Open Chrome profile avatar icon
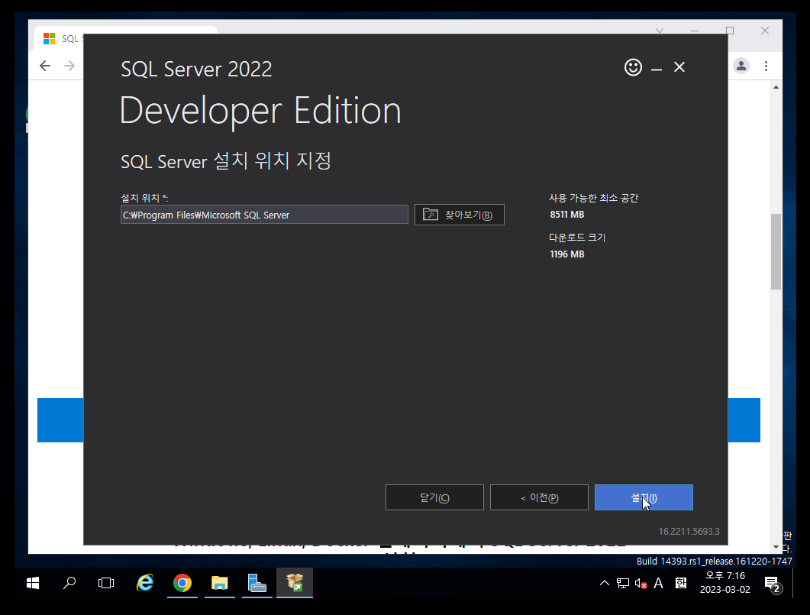 coord(741,66)
